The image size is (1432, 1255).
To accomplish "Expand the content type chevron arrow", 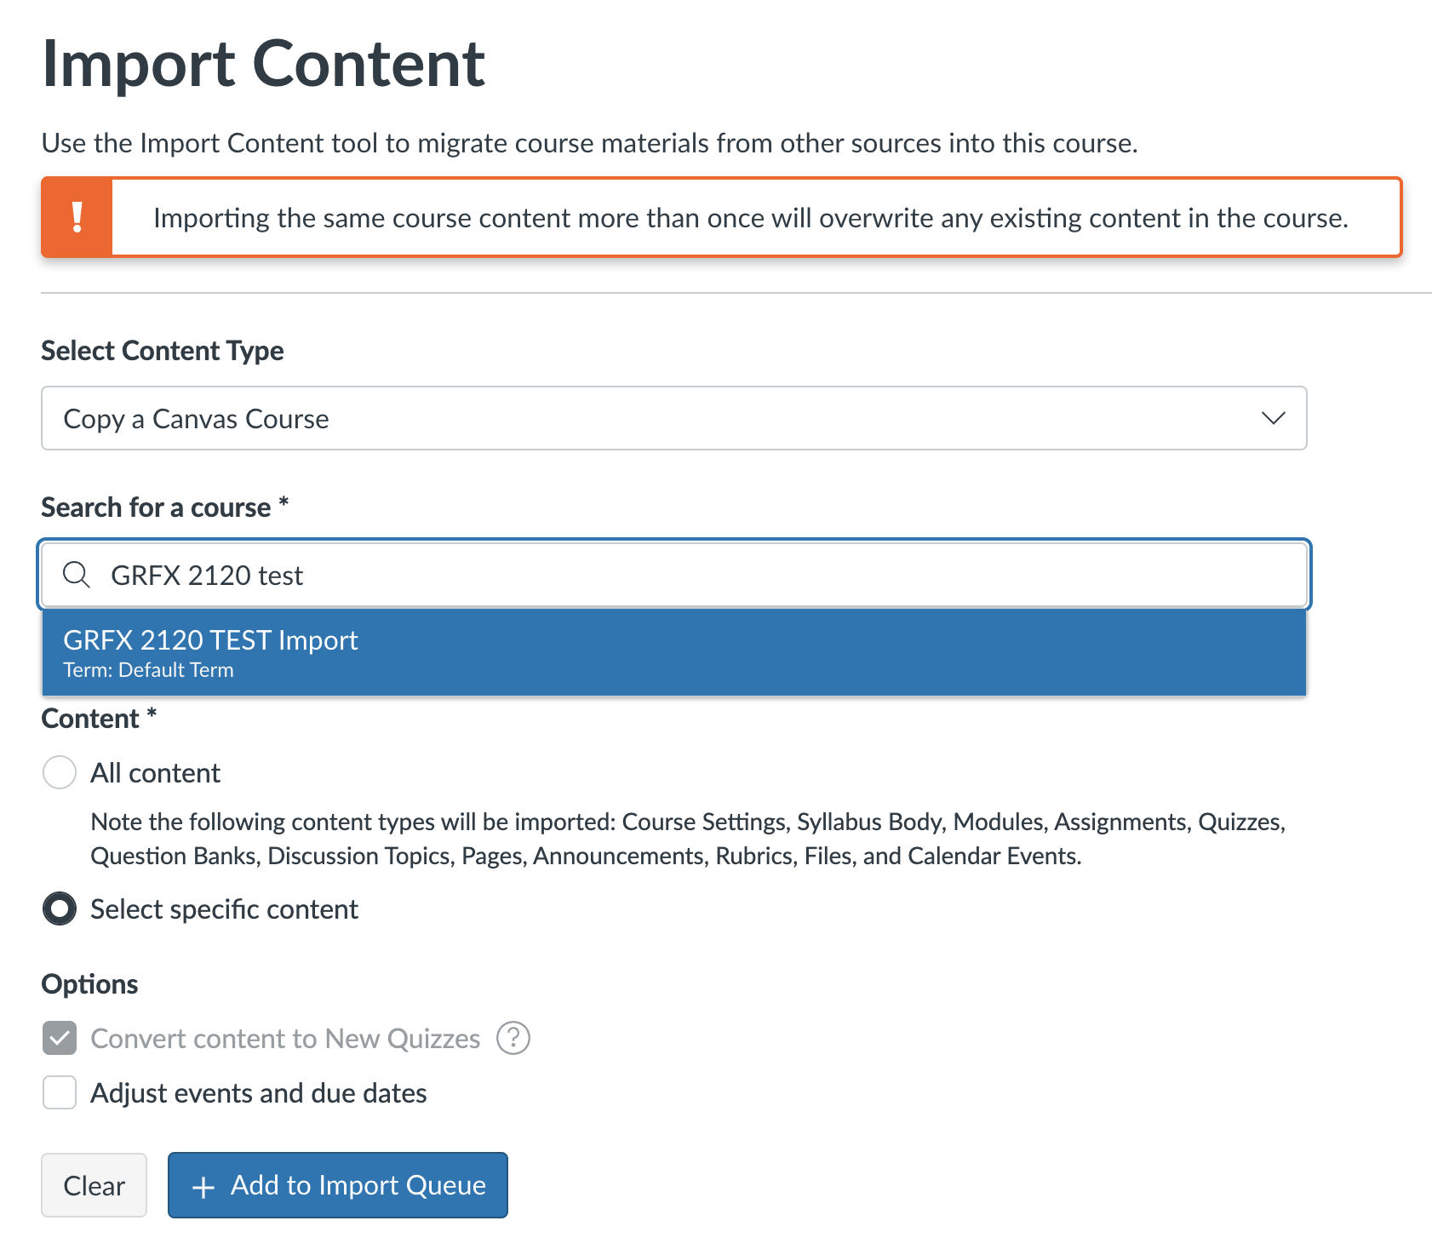I will tap(1273, 418).
